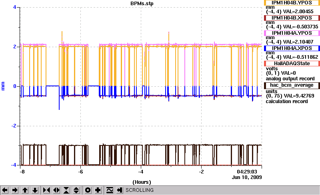This screenshot has width=320, height=195.
Task: Pan the plot left with the left arrow
Action: pos(5,190)
